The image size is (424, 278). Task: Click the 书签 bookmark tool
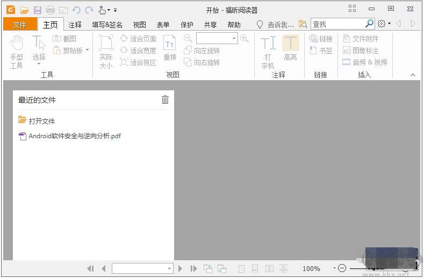coord(321,51)
